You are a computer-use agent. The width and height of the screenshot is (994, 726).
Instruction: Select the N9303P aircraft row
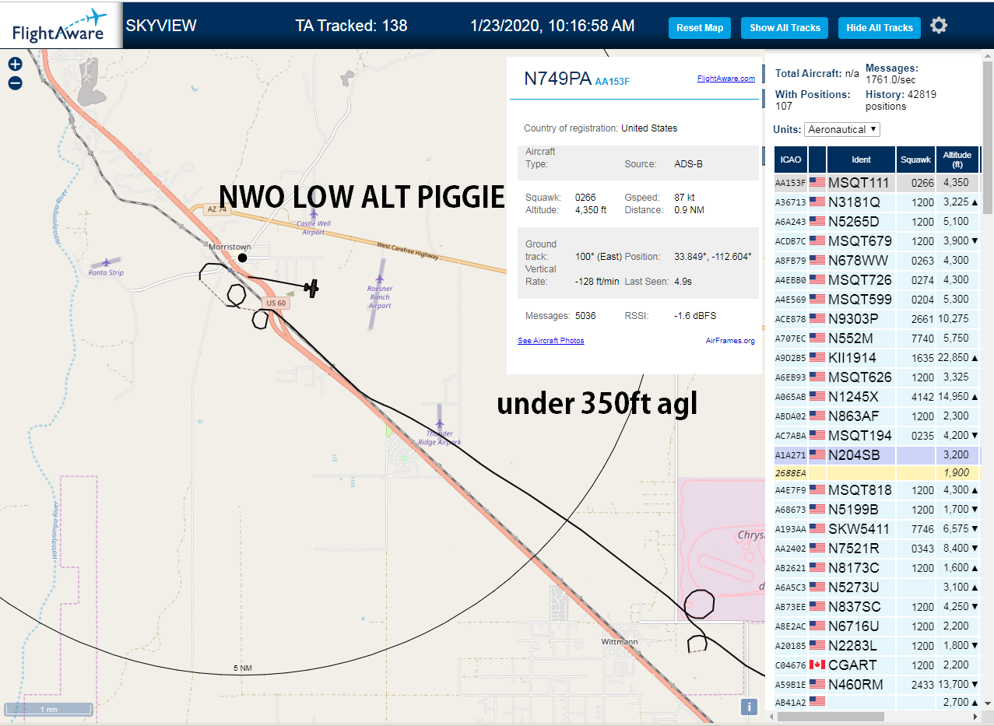point(876,319)
